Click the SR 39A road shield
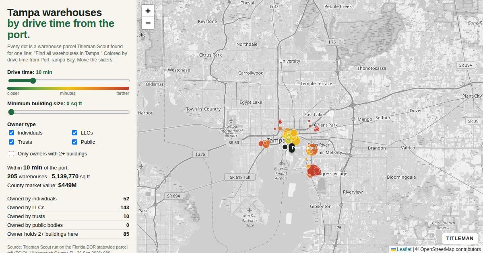Viewport: 483px width, 253px height. (466, 65)
